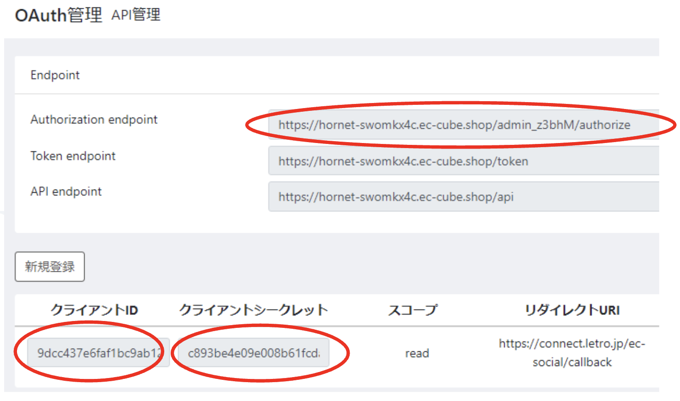Viewport: 680px width, 401px height.
Task: Click the API endpoint URL field
Action: click(x=464, y=196)
